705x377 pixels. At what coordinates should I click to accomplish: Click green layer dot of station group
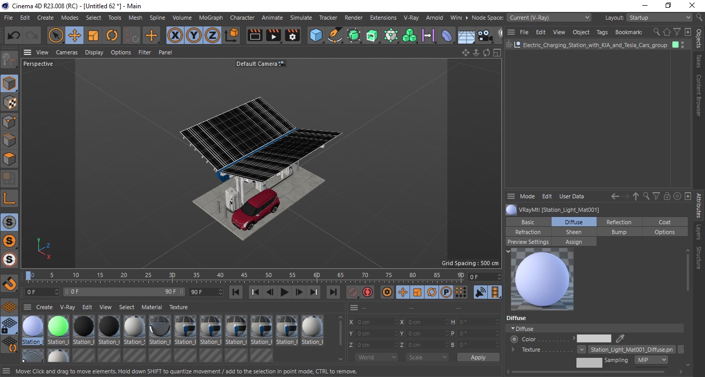tap(675, 45)
